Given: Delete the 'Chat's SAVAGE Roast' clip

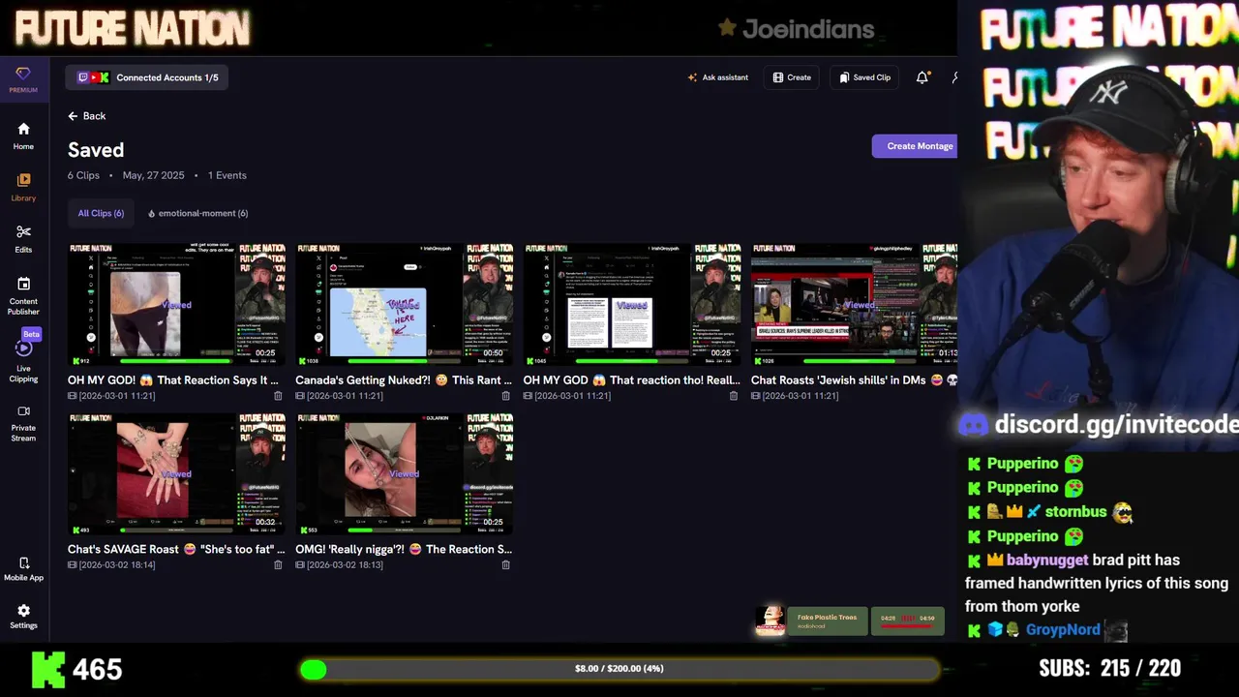Looking at the screenshot, I should click(278, 564).
